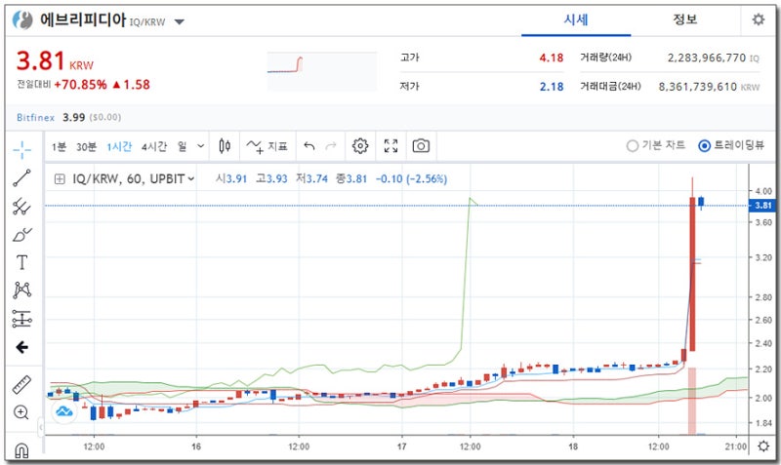Expand the IQ/KRW legend plus box
This screenshot has height=465, width=781.
[60, 179]
